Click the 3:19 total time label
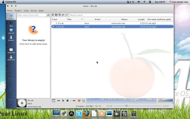This screenshot has width=190, height=119. (166, 106)
